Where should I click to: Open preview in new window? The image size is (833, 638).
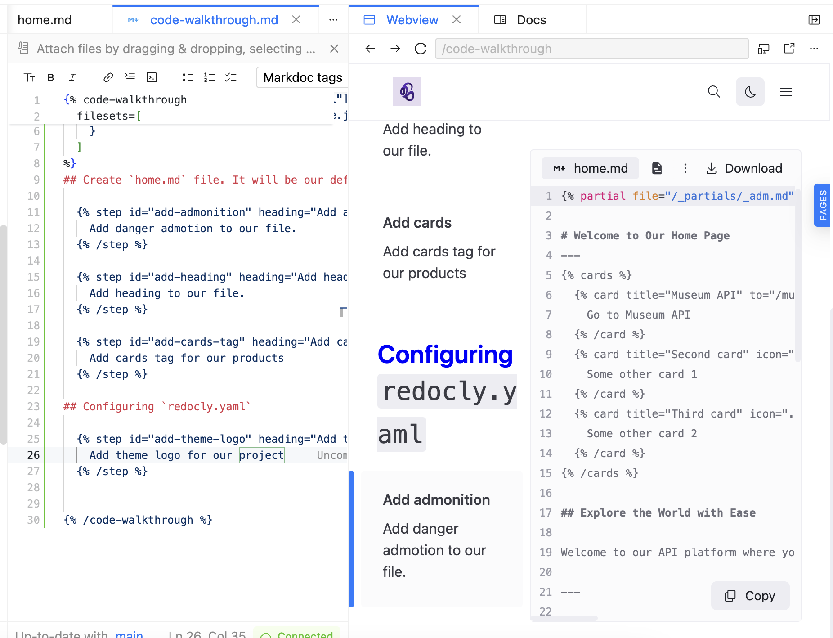click(x=789, y=49)
